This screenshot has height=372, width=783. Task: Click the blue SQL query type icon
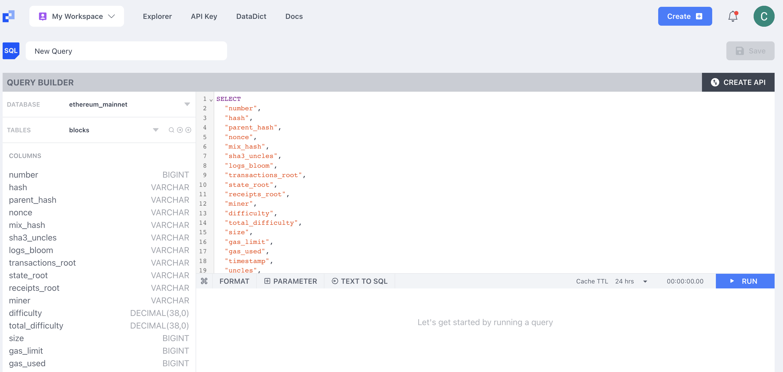click(x=11, y=51)
